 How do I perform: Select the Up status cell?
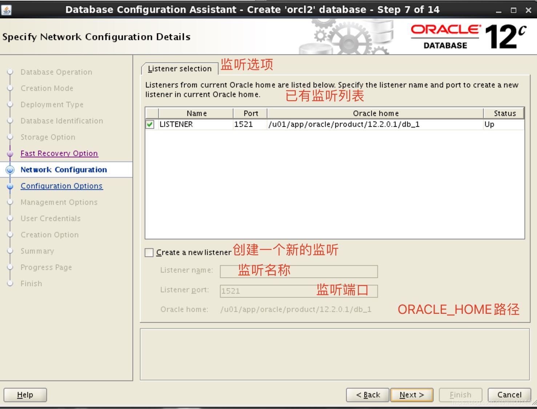504,124
